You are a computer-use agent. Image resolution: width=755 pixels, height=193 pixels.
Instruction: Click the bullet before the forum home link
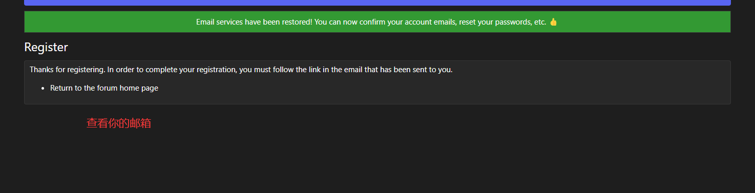pos(43,89)
